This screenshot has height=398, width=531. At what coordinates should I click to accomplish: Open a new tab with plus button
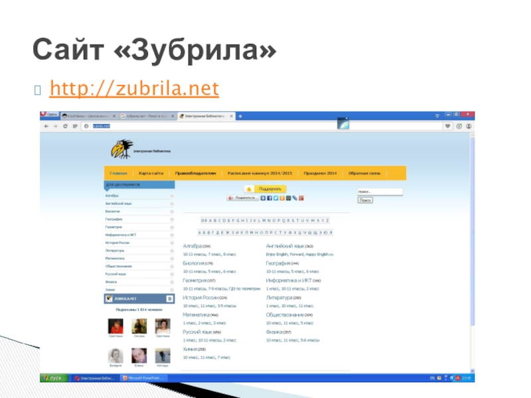(240, 116)
